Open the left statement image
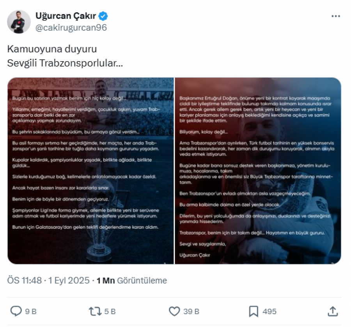This screenshot has width=351, height=327. coord(90,171)
